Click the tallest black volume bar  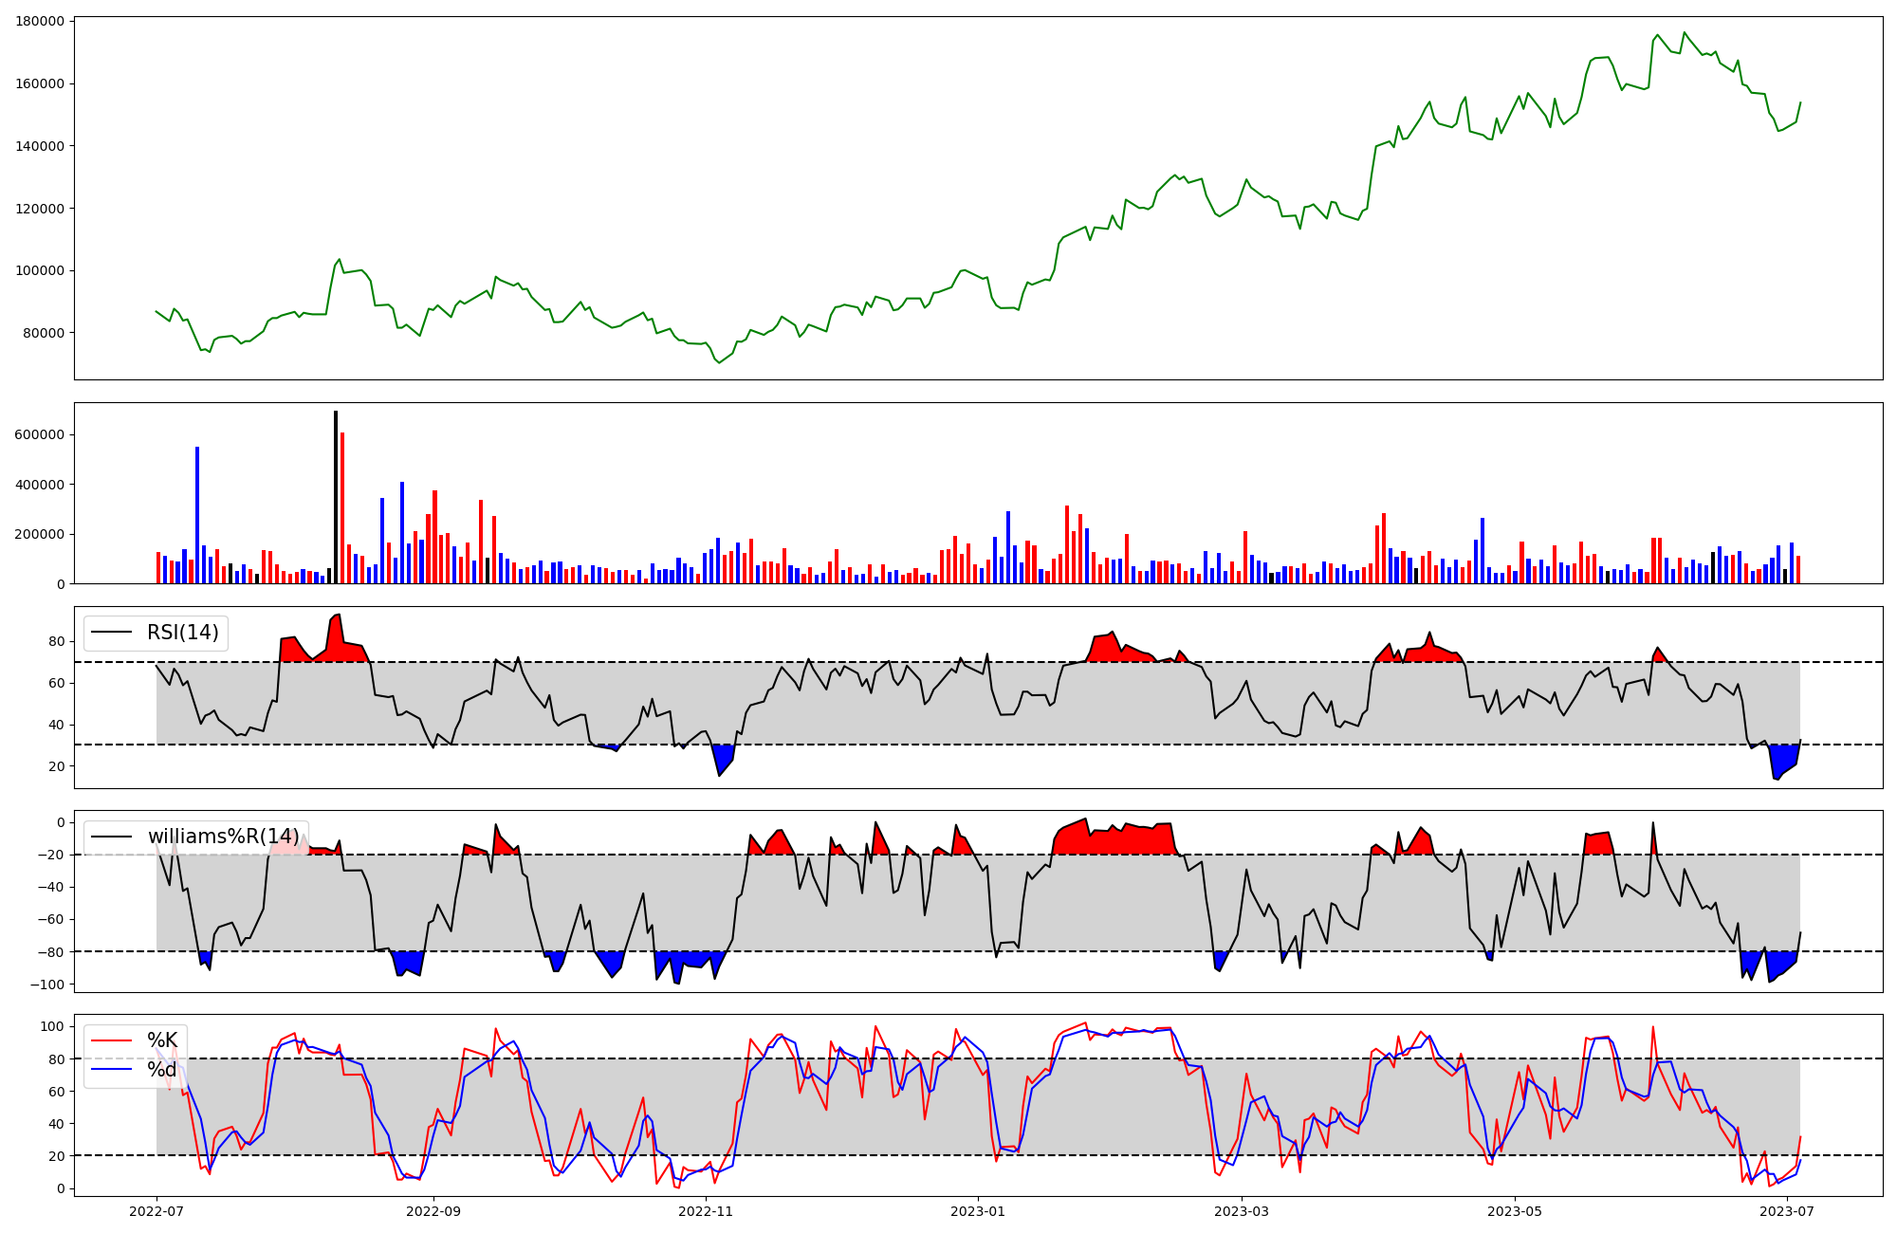(336, 497)
